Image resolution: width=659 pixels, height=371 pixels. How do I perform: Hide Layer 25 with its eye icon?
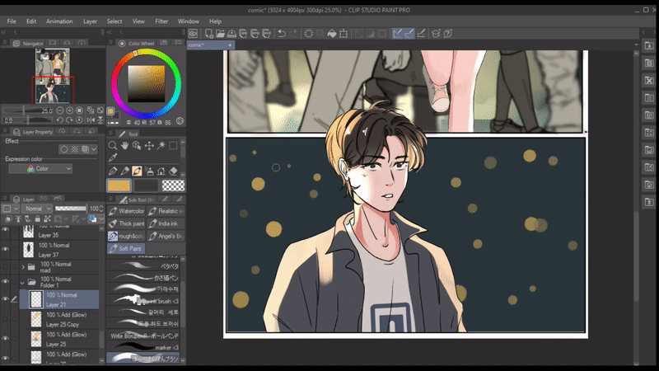[x=6, y=339]
